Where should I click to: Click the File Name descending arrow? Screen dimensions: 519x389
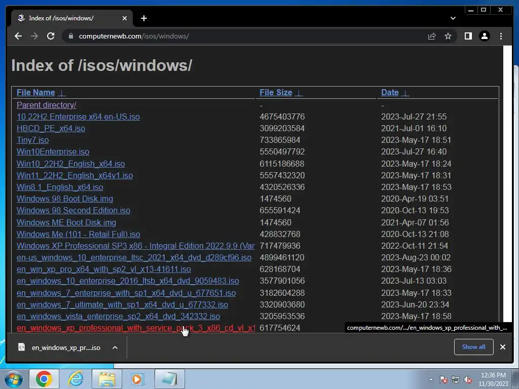point(61,93)
